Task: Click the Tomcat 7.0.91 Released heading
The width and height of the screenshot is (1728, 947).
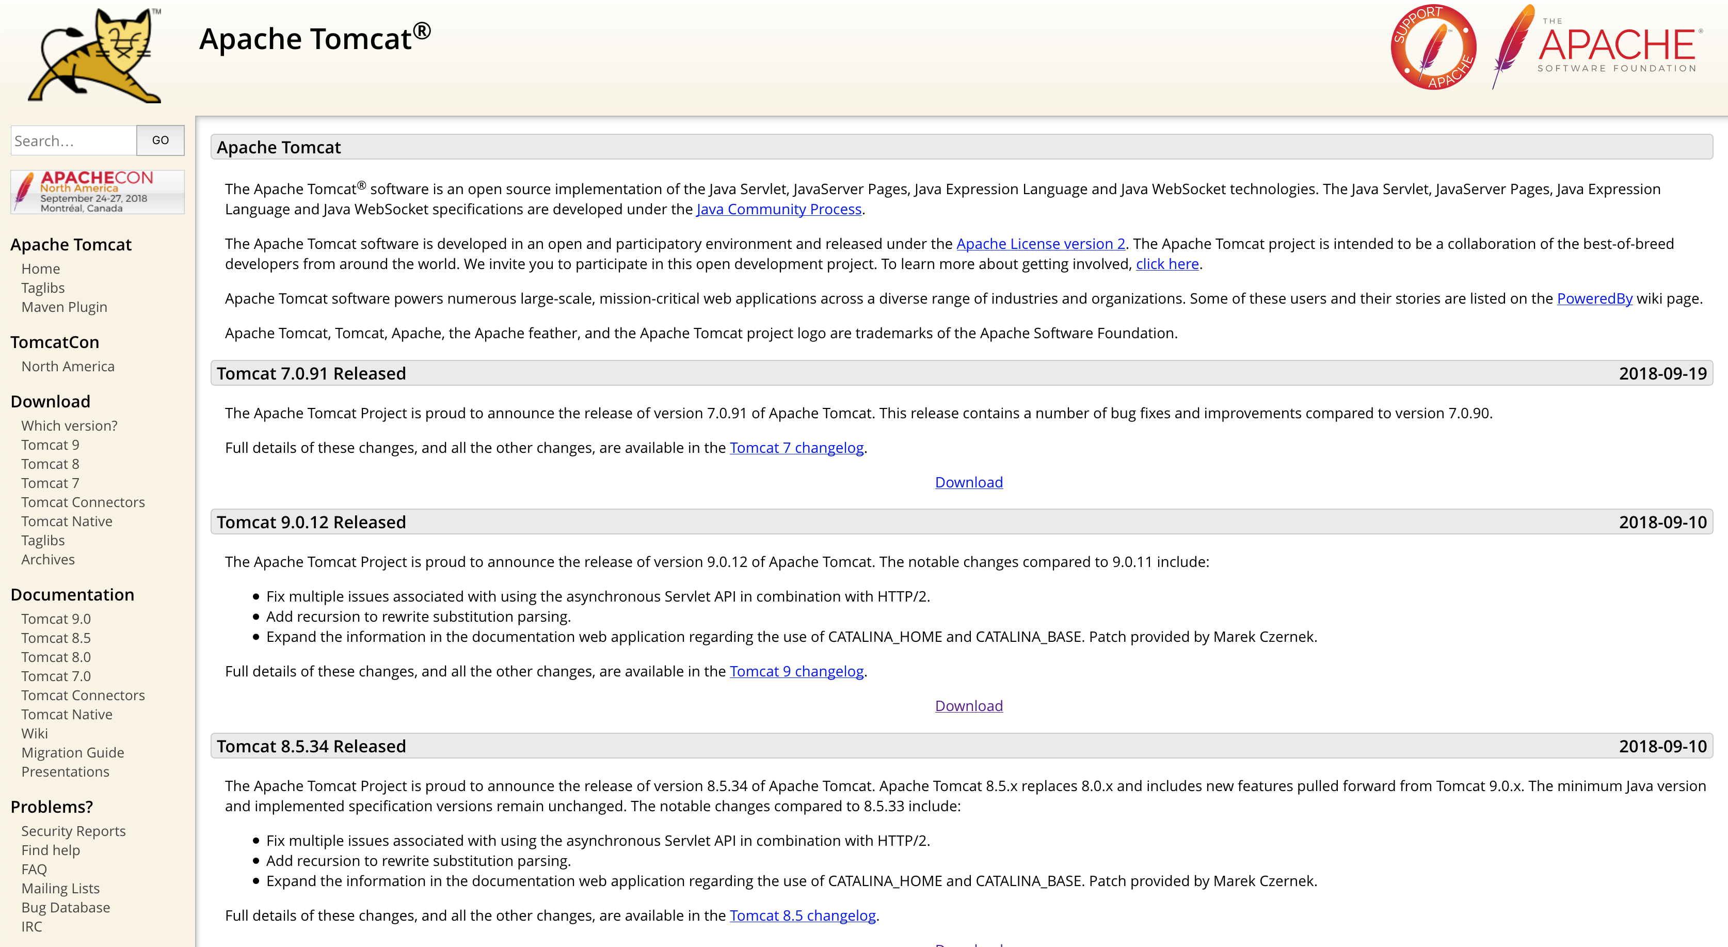Action: [311, 373]
